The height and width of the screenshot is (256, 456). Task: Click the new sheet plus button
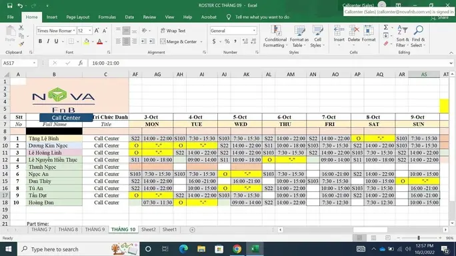click(192, 230)
